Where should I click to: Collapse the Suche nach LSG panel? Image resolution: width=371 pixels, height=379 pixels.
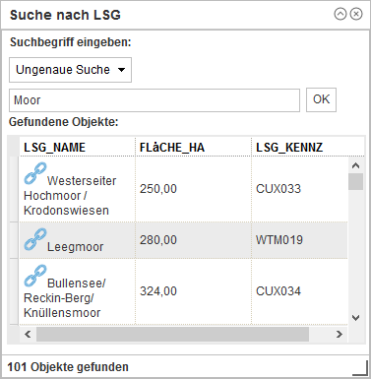[x=340, y=14]
